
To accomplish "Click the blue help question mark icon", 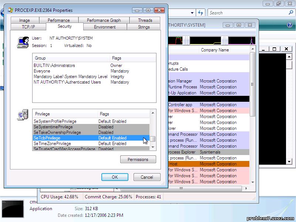I will 290,25.
